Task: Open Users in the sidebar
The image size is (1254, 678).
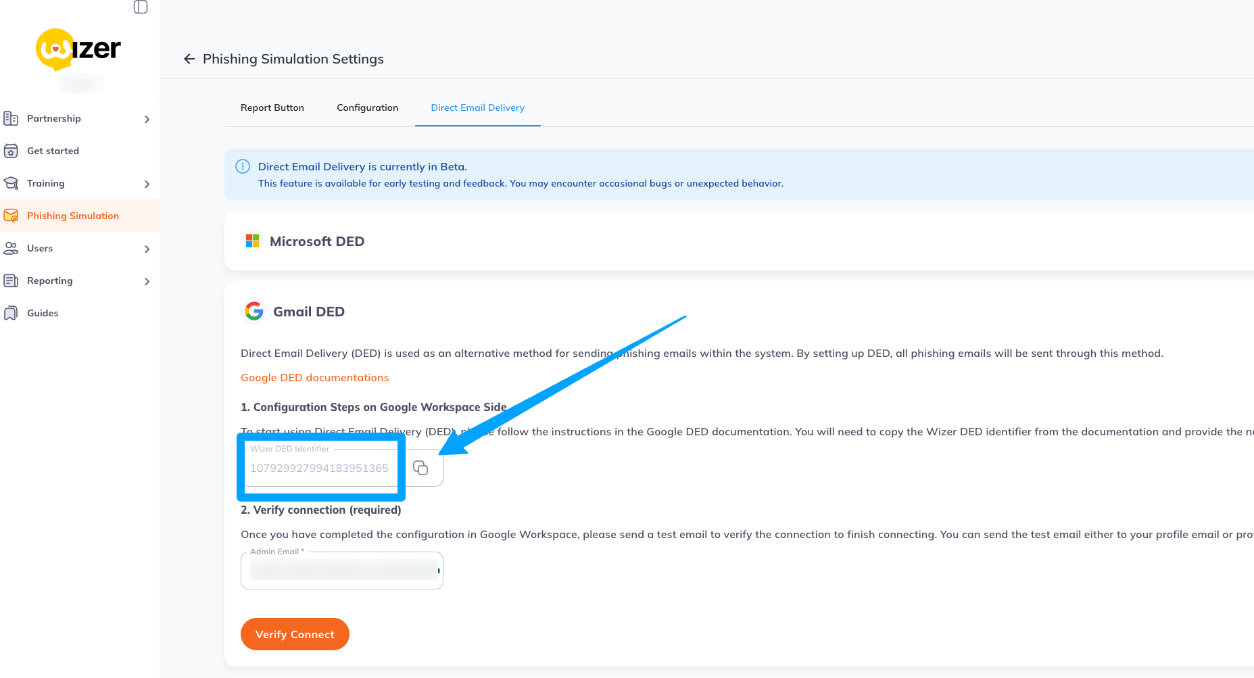Action: coord(80,248)
